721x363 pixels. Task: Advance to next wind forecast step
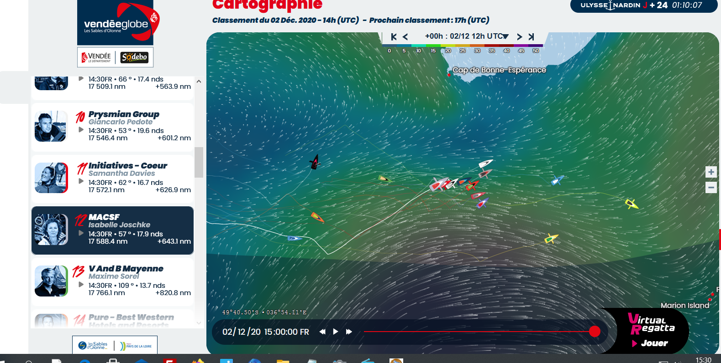tap(520, 37)
